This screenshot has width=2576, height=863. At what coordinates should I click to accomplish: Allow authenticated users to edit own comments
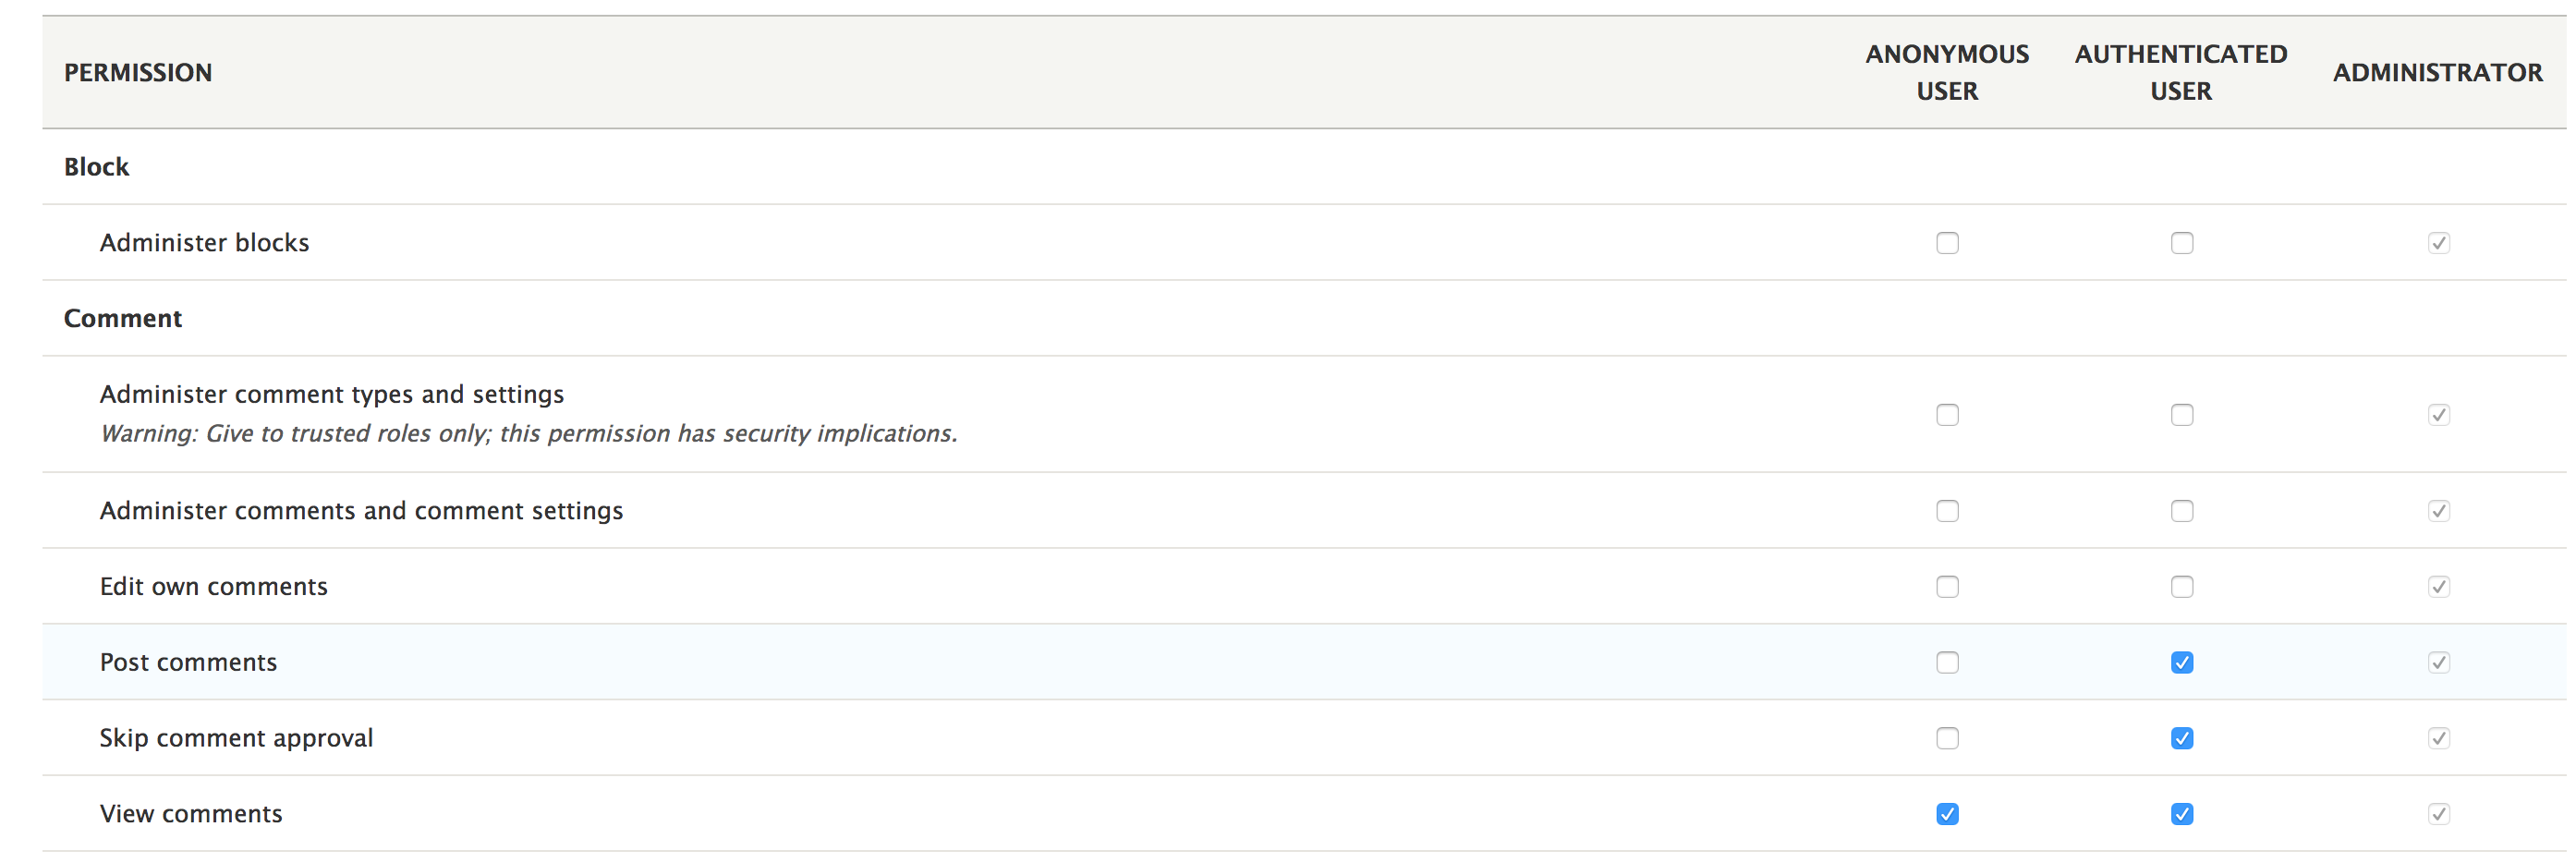pyautogui.click(x=2181, y=587)
